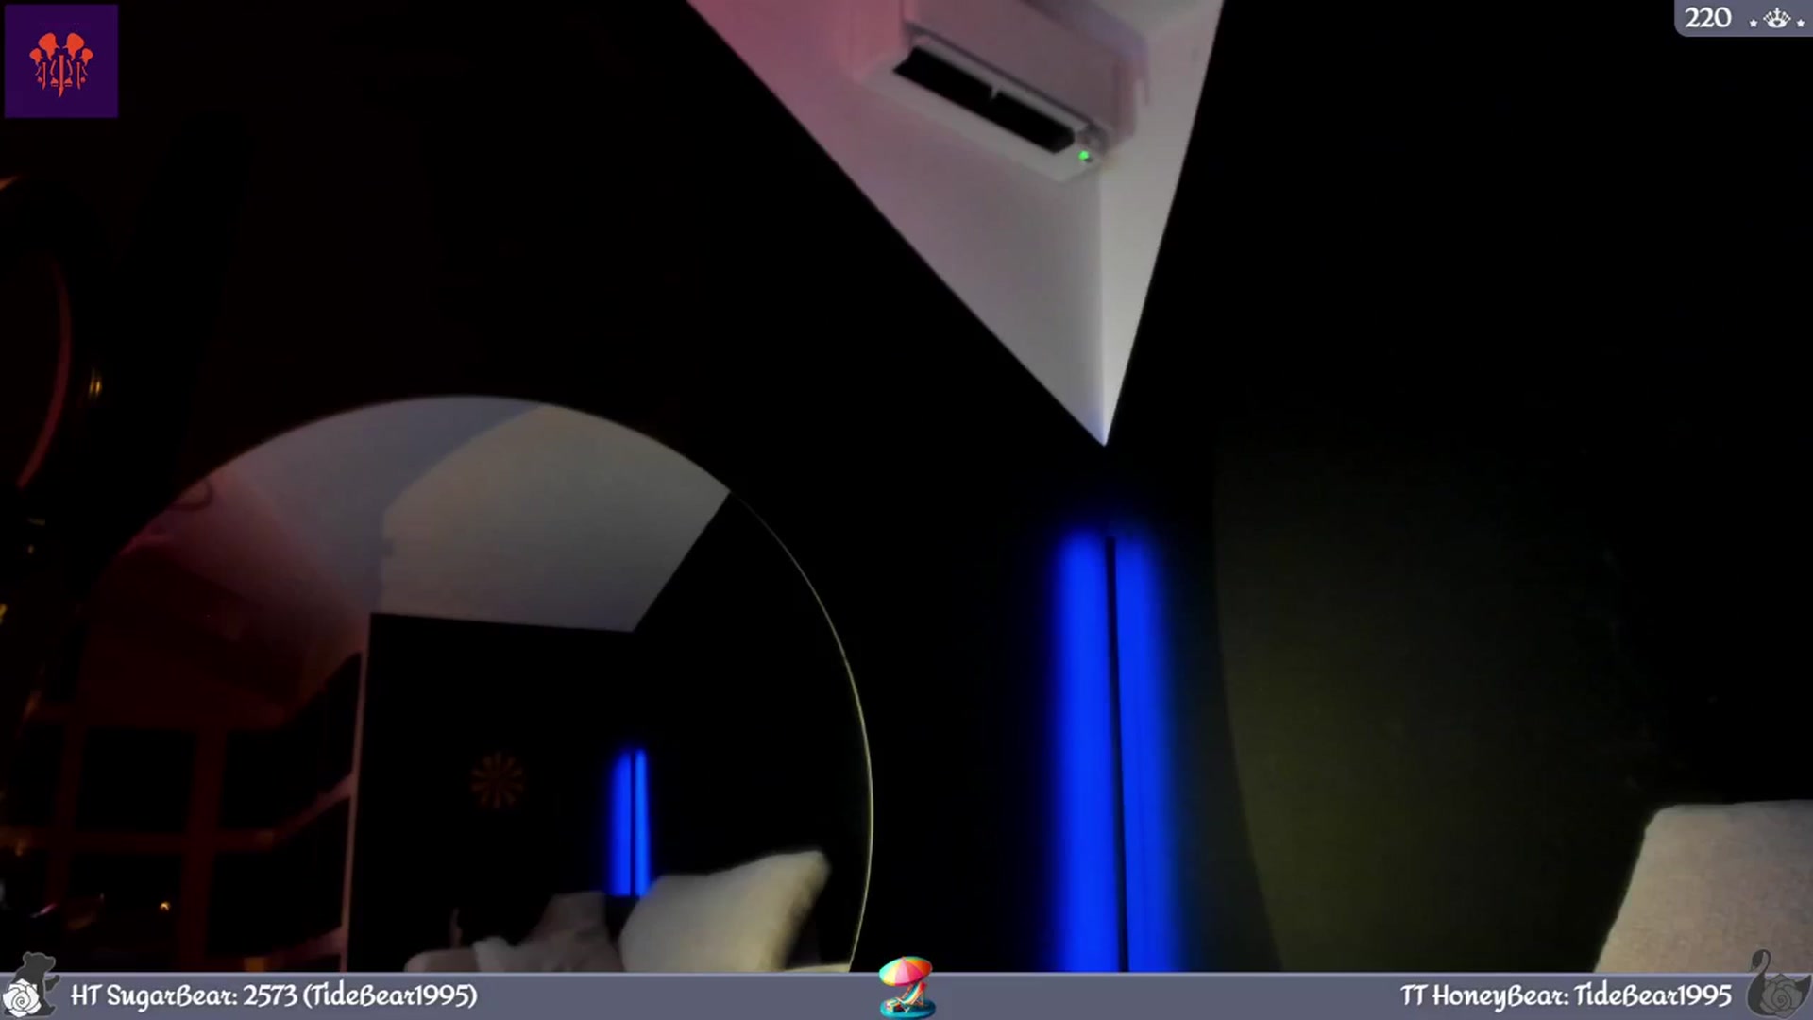Click the TT HoneyBear: TideBear1995 text
The width and height of the screenshot is (1813, 1020).
click(1566, 995)
